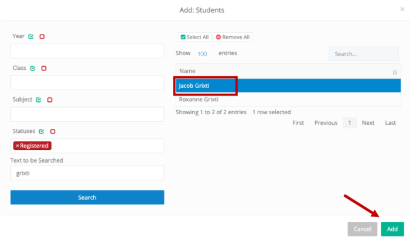Sort the Name column using sort icon
The image size is (410, 243).
tap(395, 73)
